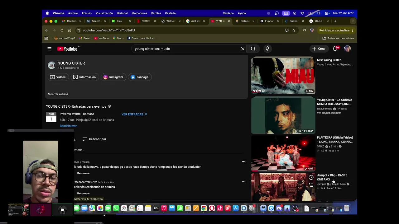
Task: Install app icon in address bar
Action: (x=287, y=30)
